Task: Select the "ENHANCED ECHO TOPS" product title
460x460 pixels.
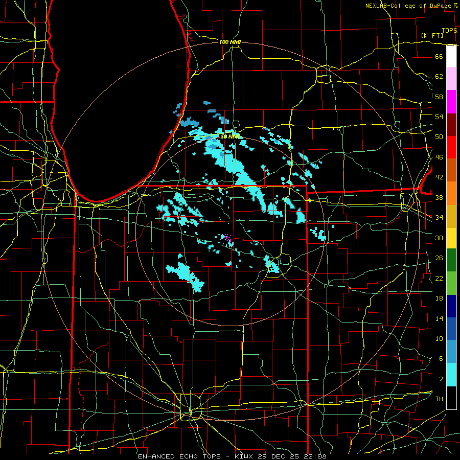Action: [179, 456]
